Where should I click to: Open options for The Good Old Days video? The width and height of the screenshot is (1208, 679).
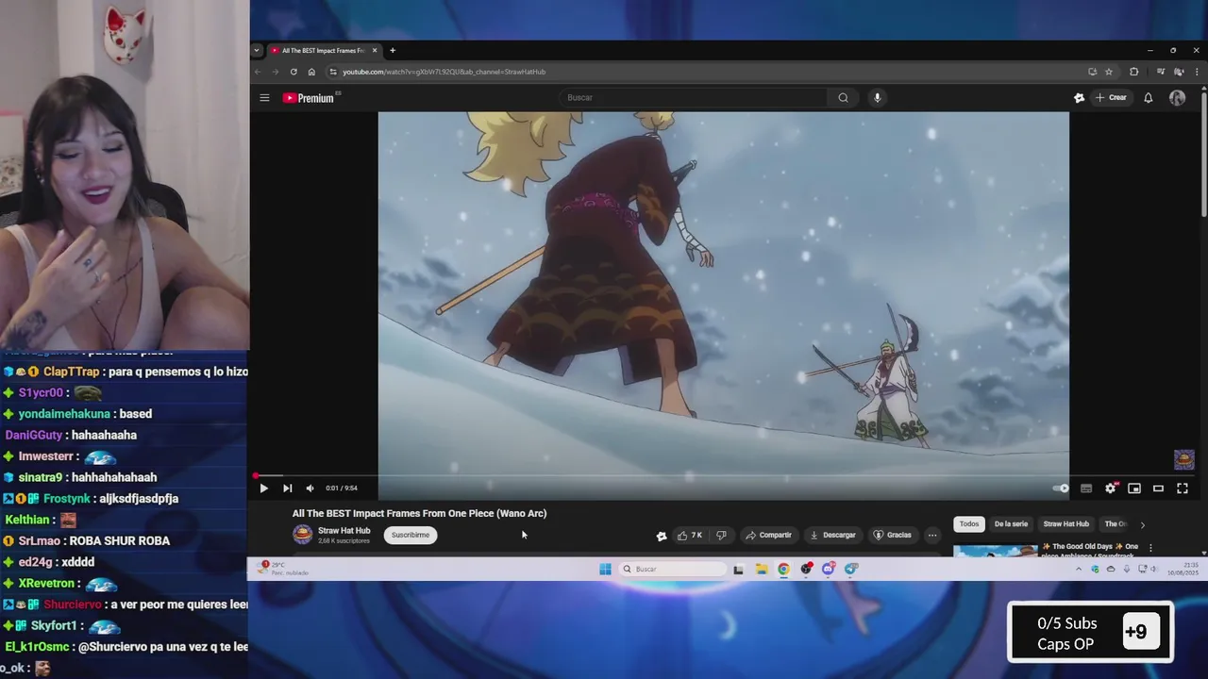point(1149,548)
